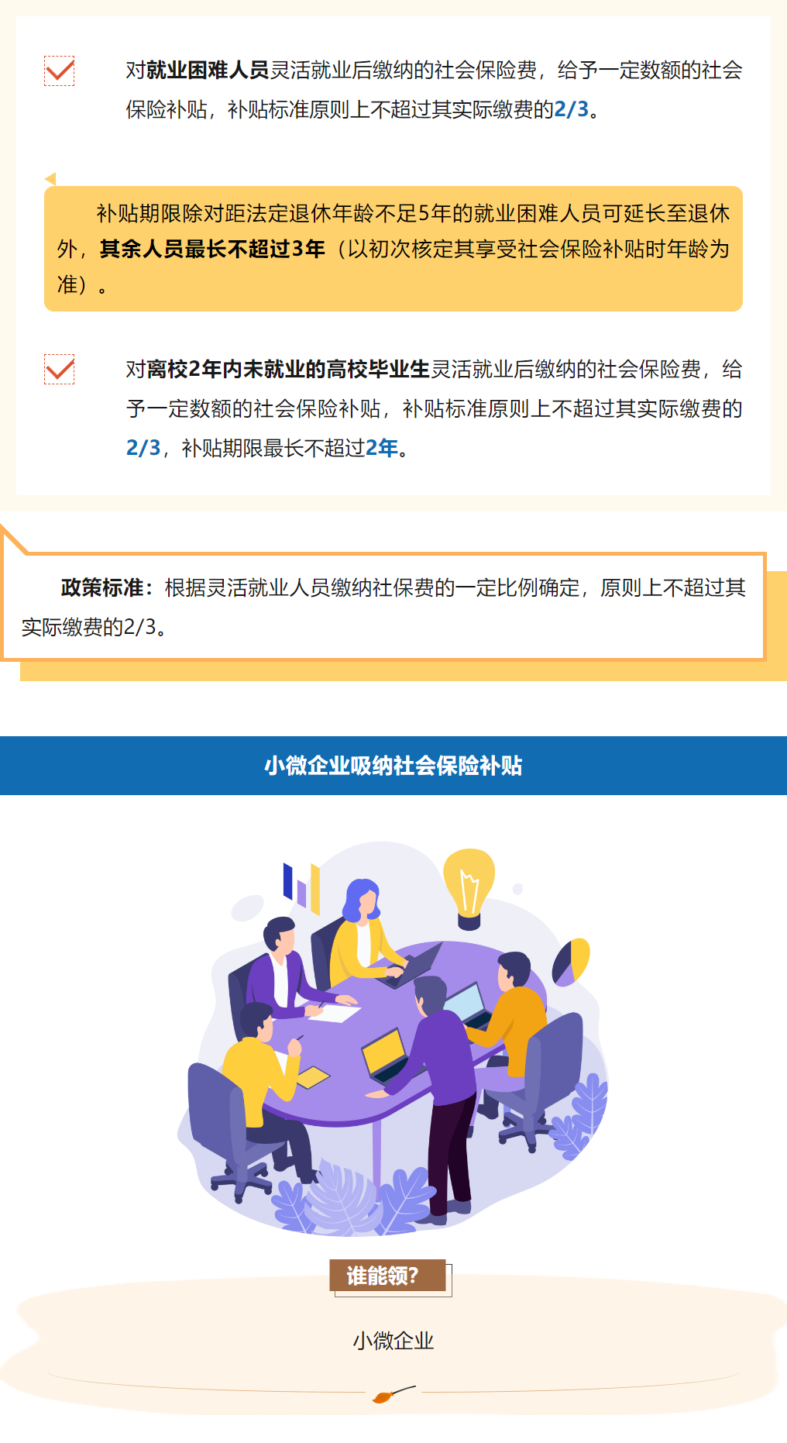The height and width of the screenshot is (1443, 787).
Task: Click the 政策标准 bold heading
Action: 102,587
